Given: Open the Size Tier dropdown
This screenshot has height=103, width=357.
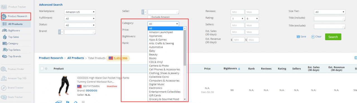Looking at the screenshot, I should [330, 12].
